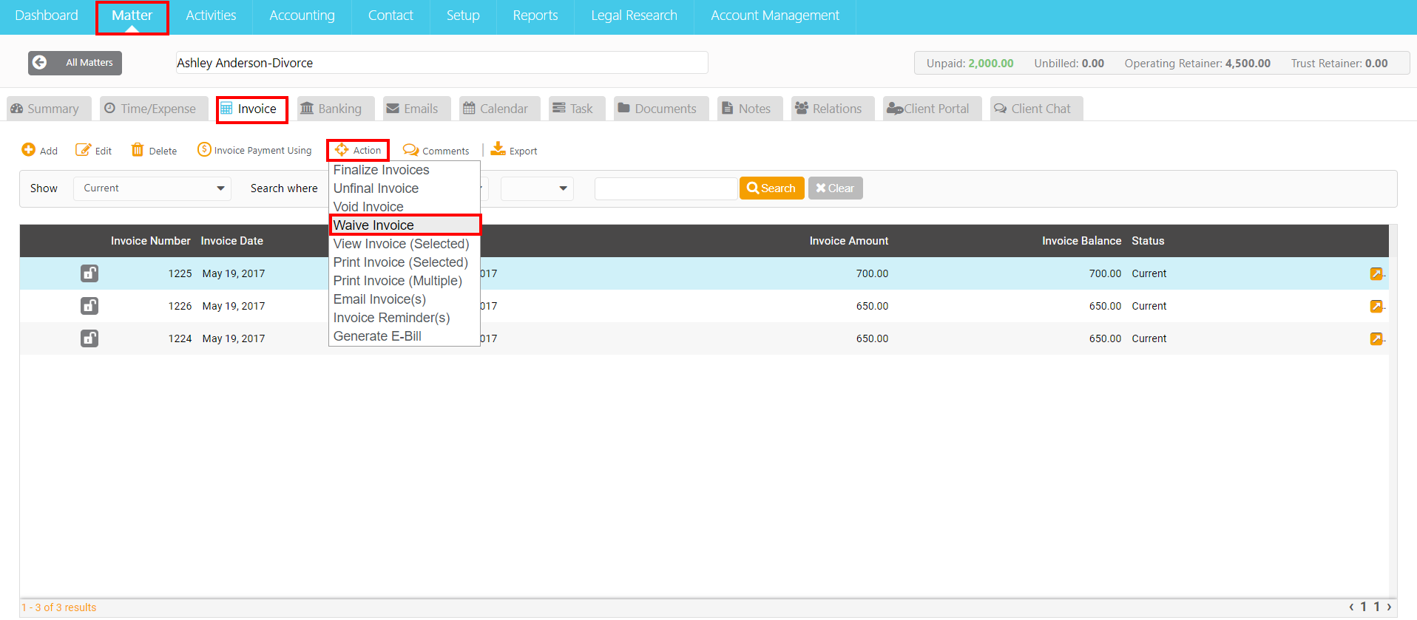Click the Comments speech bubble icon
Screen dimensions: 1417x620
410,150
